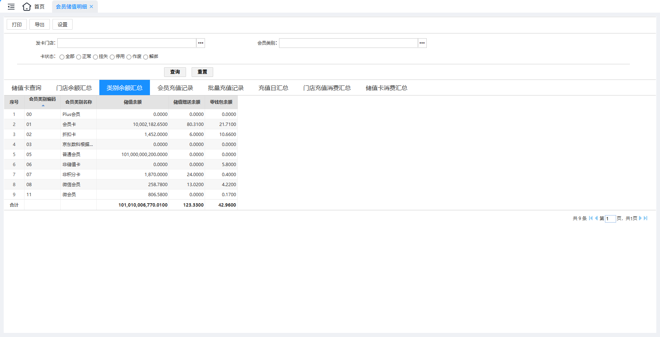Select the 折扣卡 row name

(69, 135)
